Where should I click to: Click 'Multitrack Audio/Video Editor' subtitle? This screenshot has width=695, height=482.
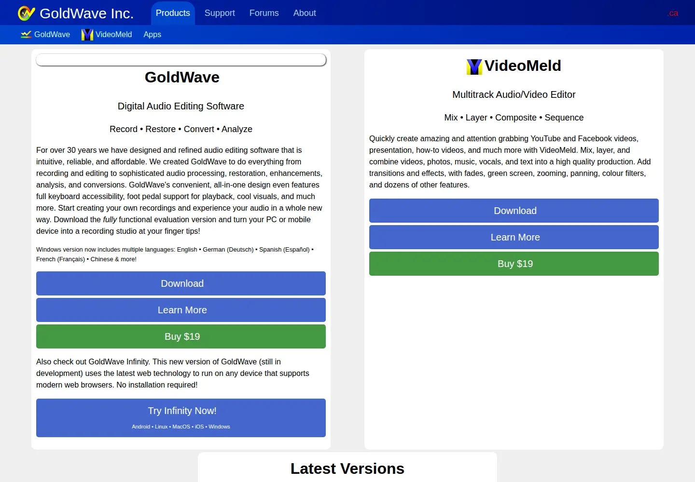(514, 94)
